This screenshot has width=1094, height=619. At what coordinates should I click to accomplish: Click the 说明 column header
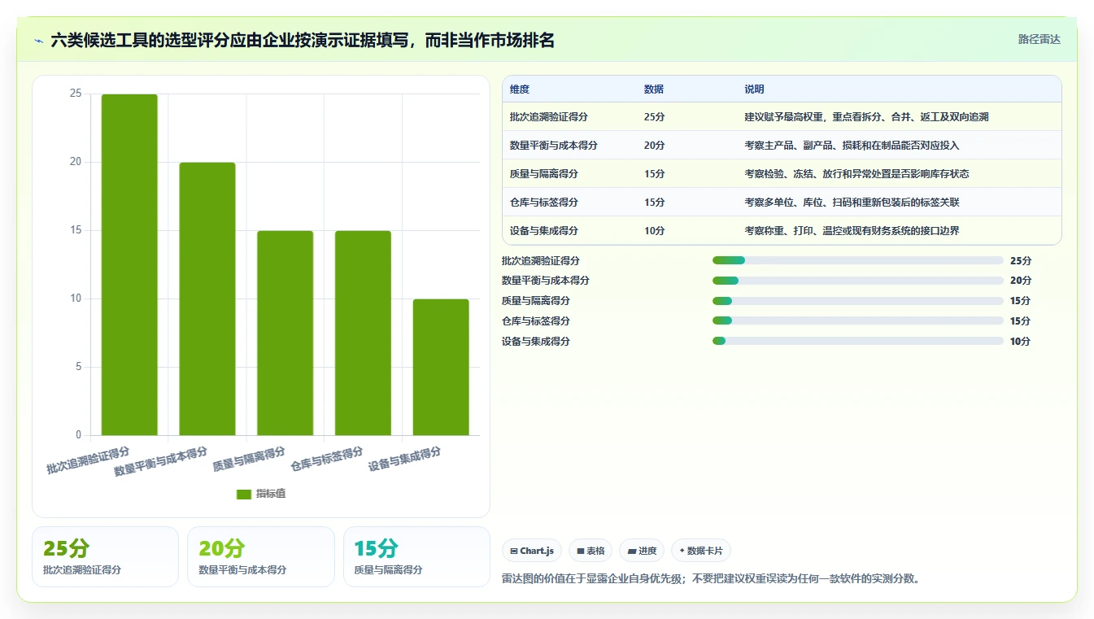pos(755,89)
